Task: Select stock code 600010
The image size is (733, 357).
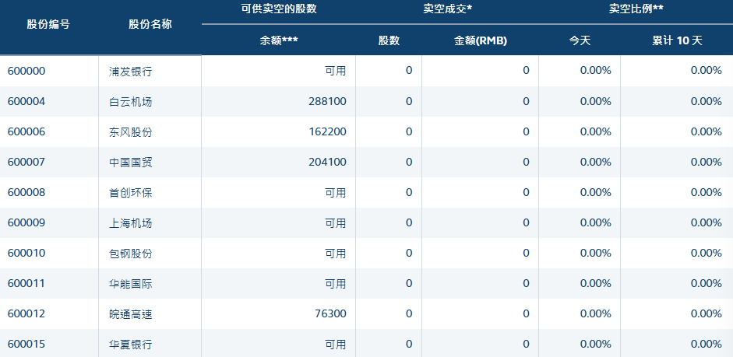Action: coord(26,253)
